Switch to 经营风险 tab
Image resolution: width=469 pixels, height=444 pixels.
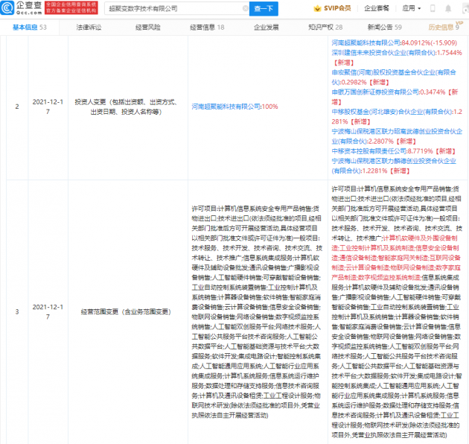tap(147, 28)
